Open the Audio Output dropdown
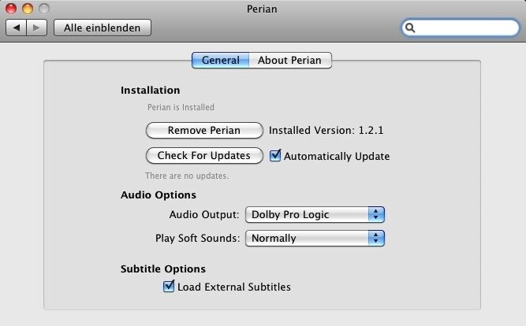Image resolution: width=526 pixels, height=326 pixels. (x=314, y=214)
